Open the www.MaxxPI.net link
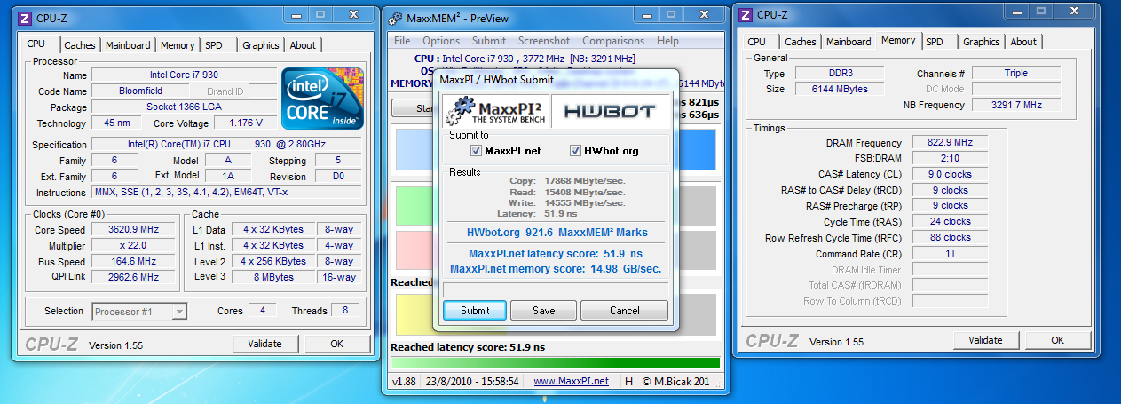Screen dimensions: 1121x404 pyautogui.click(x=571, y=381)
